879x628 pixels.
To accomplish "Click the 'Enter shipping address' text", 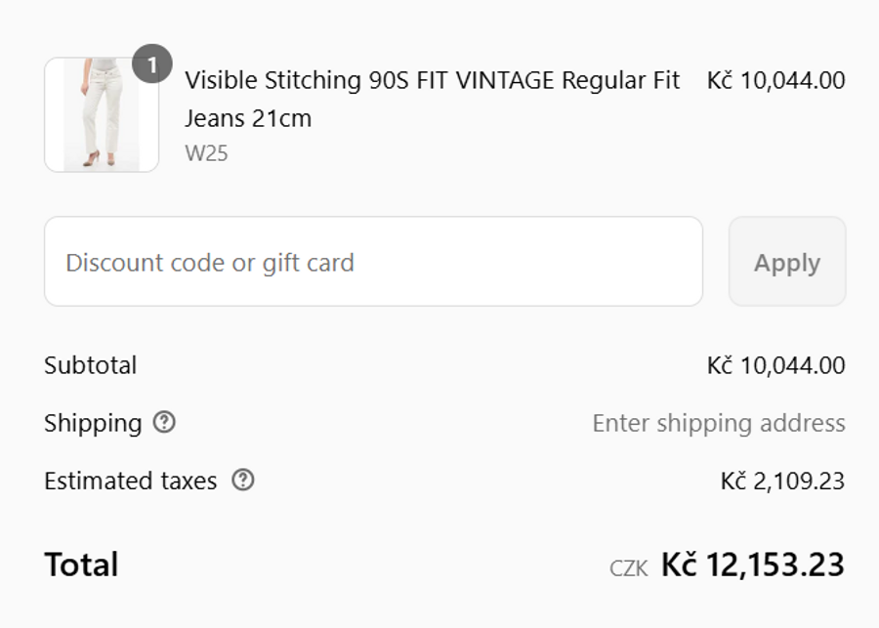I will 719,423.
